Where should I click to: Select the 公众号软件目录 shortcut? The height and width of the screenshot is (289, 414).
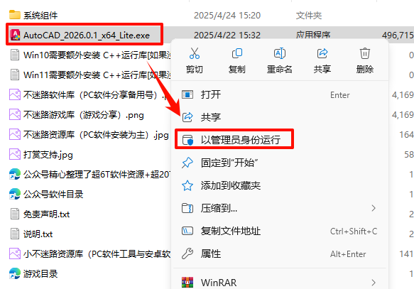(46, 195)
